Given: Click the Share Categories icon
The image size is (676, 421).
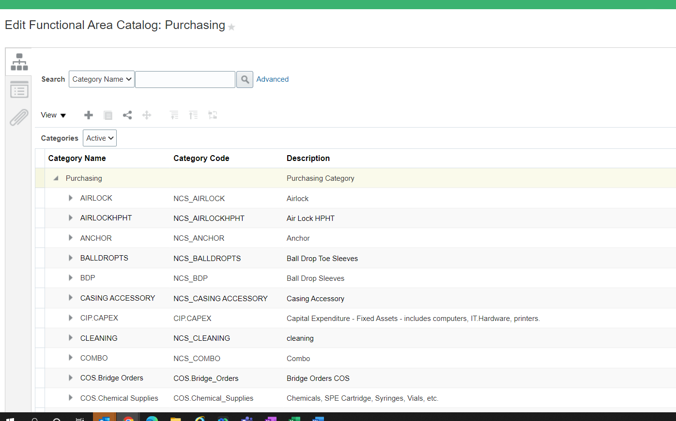Looking at the screenshot, I should pos(127,115).
